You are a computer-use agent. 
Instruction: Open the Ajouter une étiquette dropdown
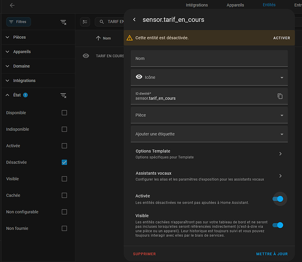[x=209, y=134]
